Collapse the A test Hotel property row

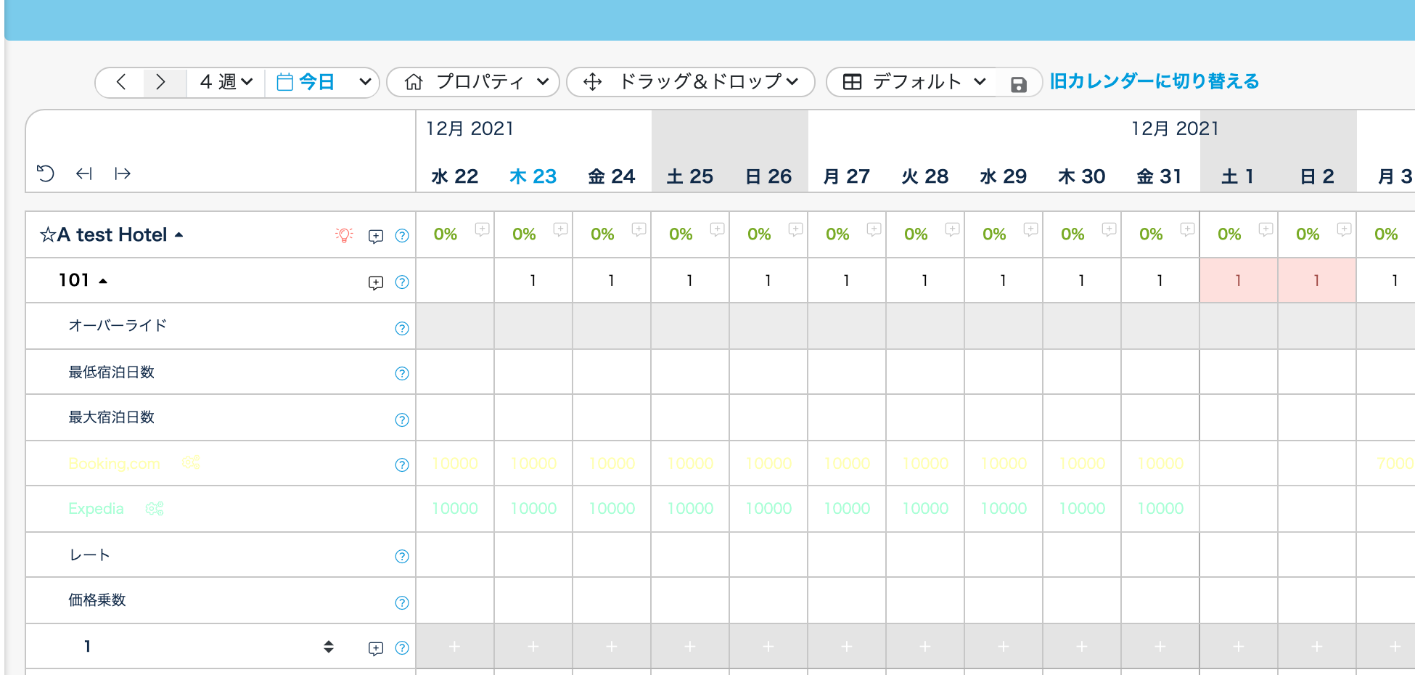click(x=179, y=235)
